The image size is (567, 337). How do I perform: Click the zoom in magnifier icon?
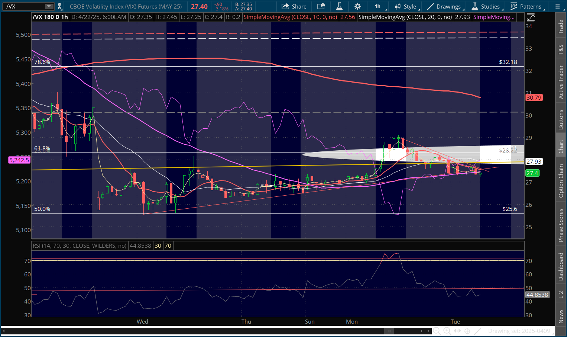pos(447,331)
